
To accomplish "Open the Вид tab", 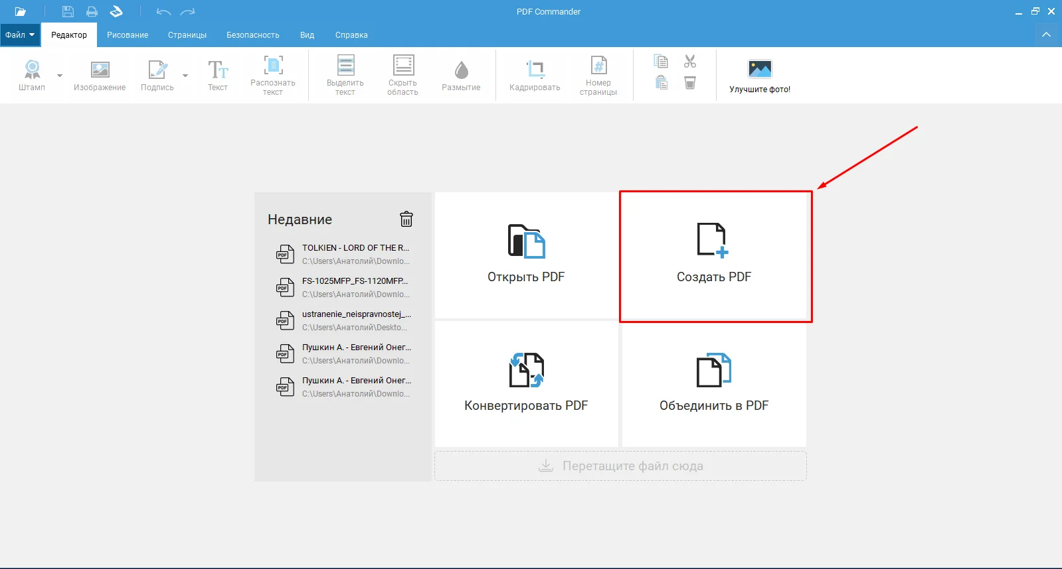I will click(x=307, y=35).
